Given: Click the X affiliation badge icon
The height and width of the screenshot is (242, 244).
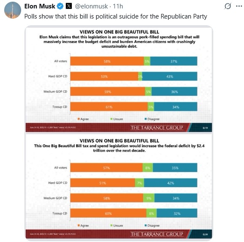Looking at the screenshot, I should (69, 6).
